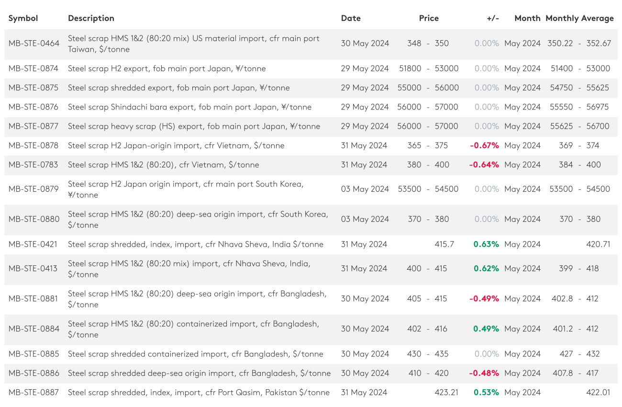Open symbol MB-STE-0874
This screenshot has width=622, height=407.
33,68
